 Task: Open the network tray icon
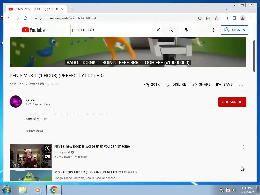pyautogui.click(x=222, y=190)
